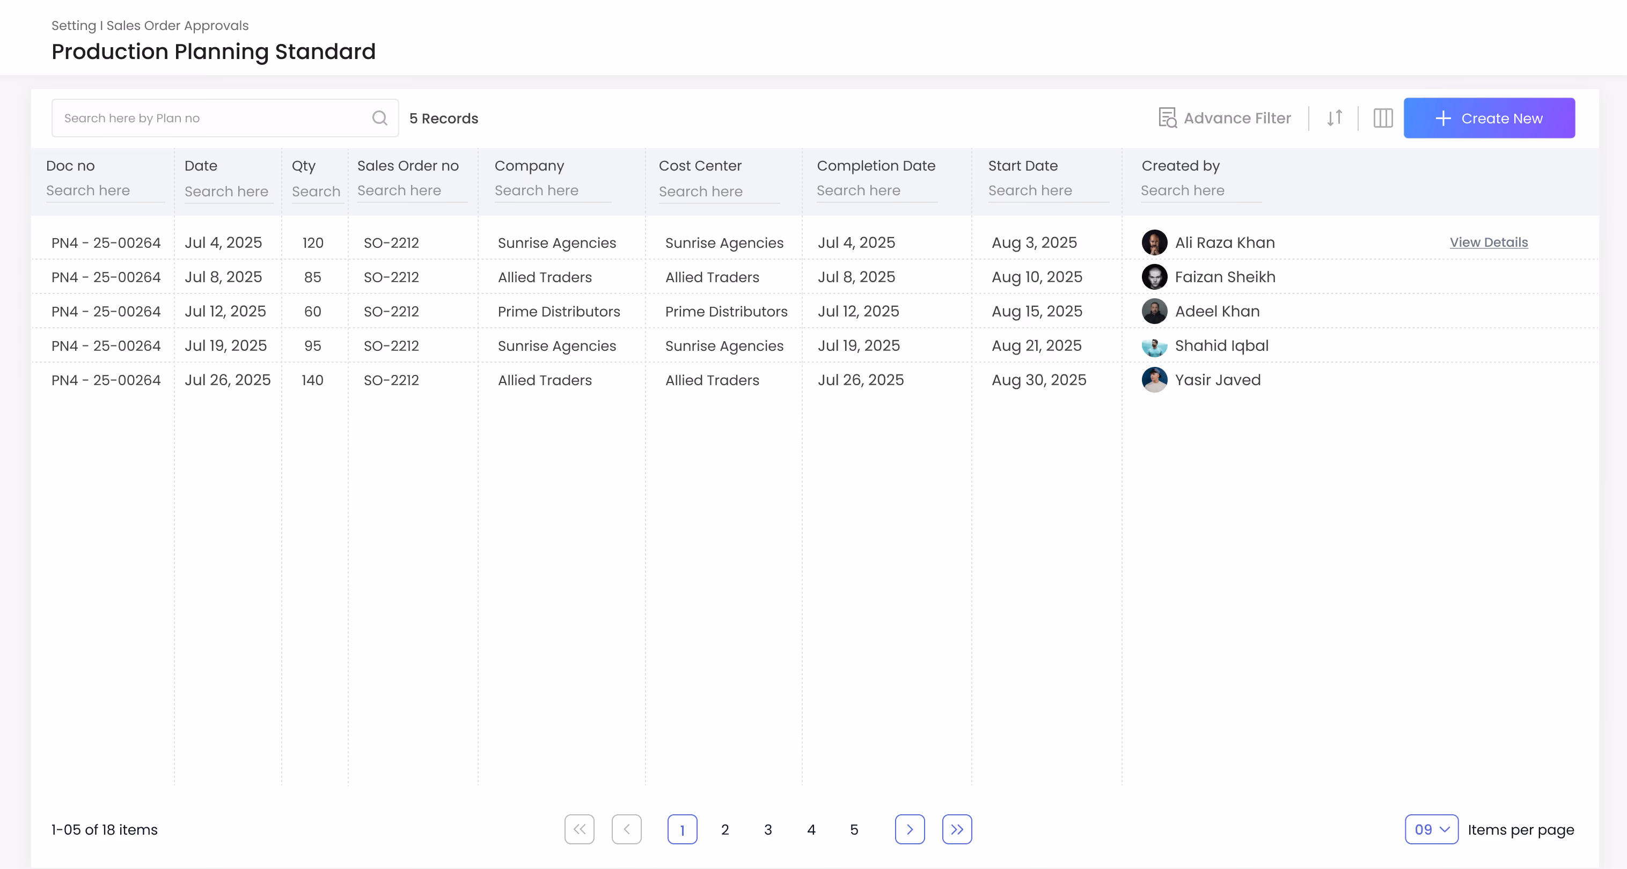Viewport: 1627px width, 869px height.
Task: Select page 5 in pagination
Action: (854, 829)
